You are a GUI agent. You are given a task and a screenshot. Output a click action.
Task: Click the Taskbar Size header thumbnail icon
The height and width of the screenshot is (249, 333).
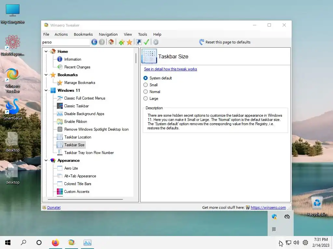tap(149, 56)
